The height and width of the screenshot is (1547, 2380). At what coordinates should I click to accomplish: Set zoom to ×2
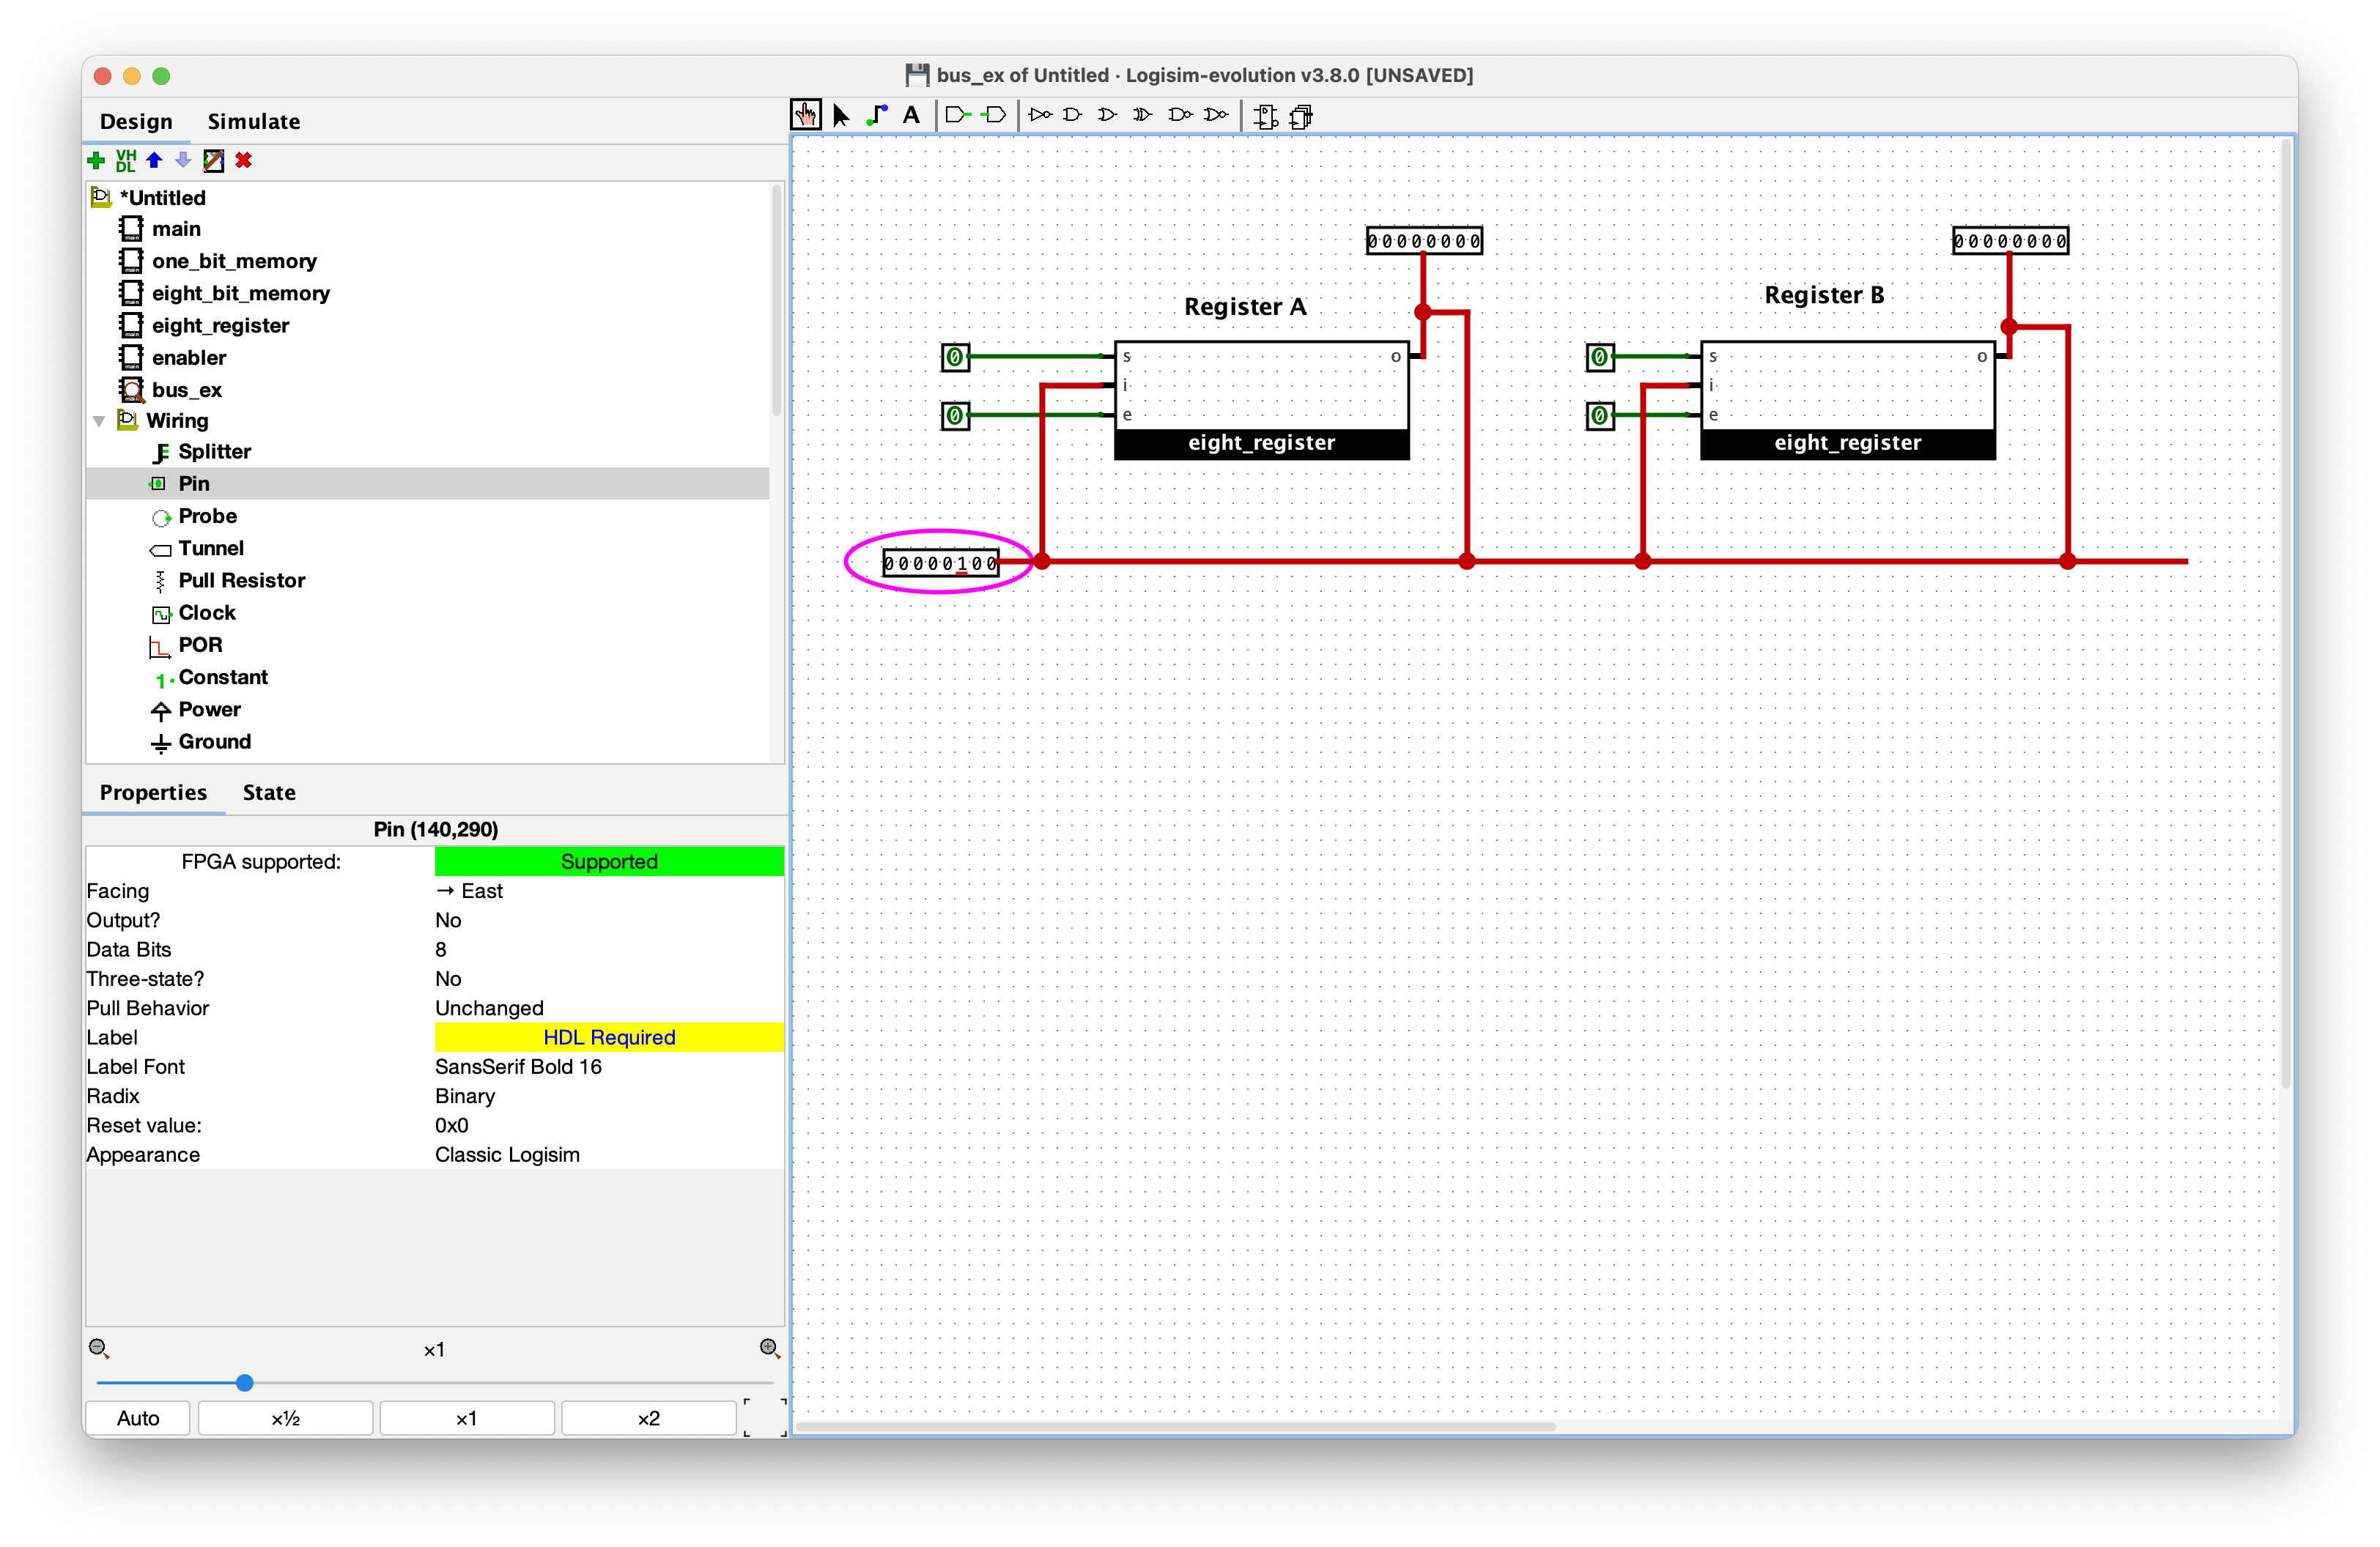coord(648,1417)
